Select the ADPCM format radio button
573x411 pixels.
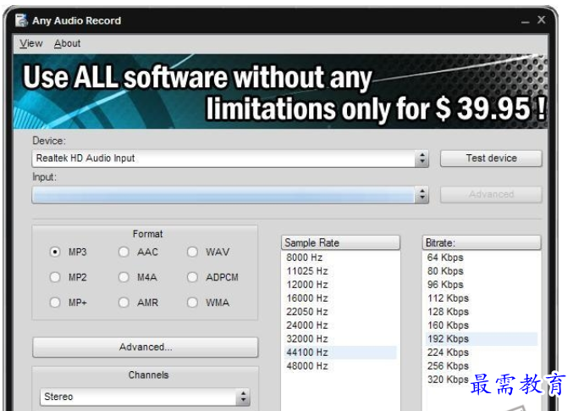pos(192,277)
